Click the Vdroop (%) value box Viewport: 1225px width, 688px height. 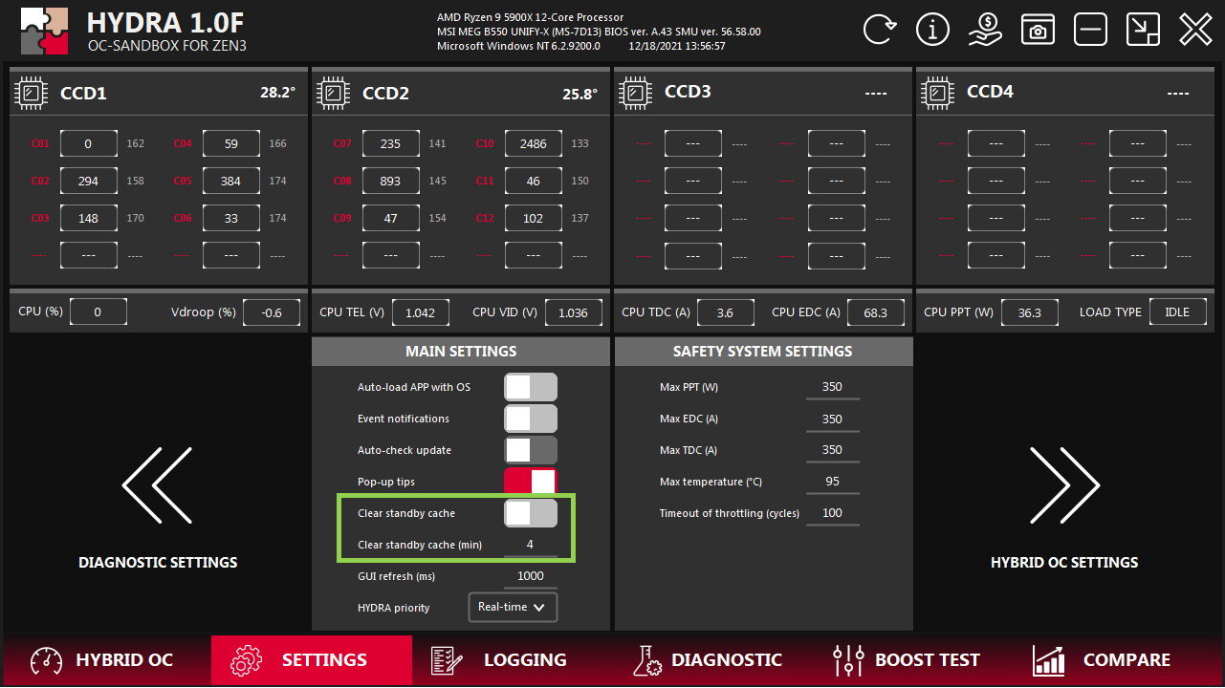272,312
